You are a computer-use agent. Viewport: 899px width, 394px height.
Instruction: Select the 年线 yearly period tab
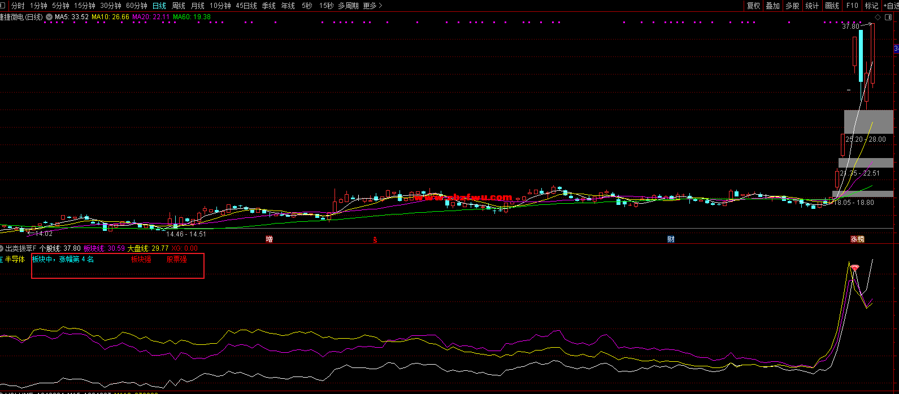click(288, 6)
